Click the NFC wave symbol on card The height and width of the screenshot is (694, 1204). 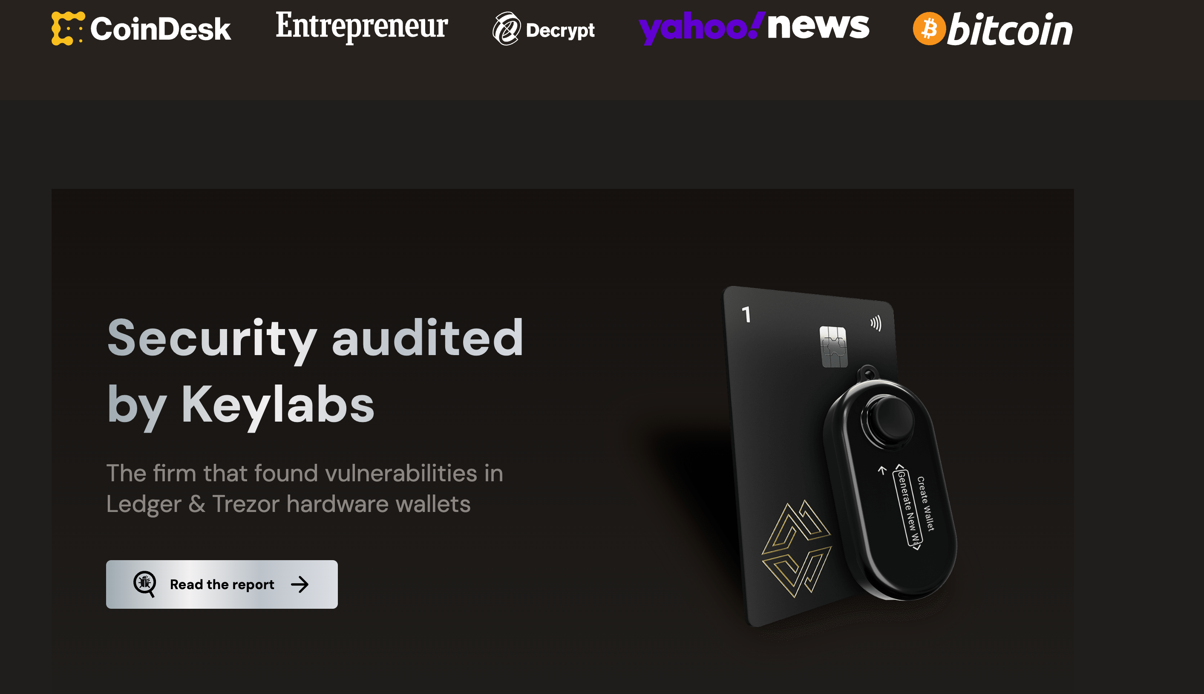pos(876,323)
